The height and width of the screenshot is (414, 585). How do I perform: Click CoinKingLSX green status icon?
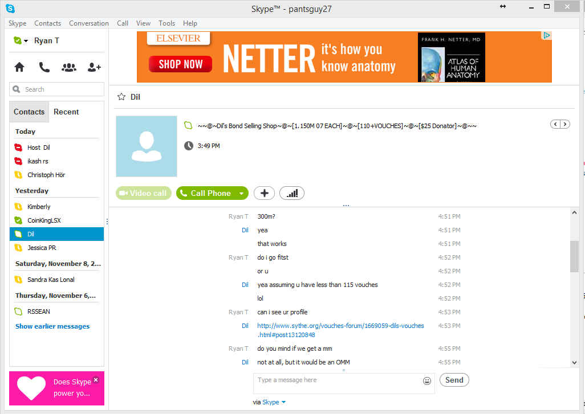point(18,220)
